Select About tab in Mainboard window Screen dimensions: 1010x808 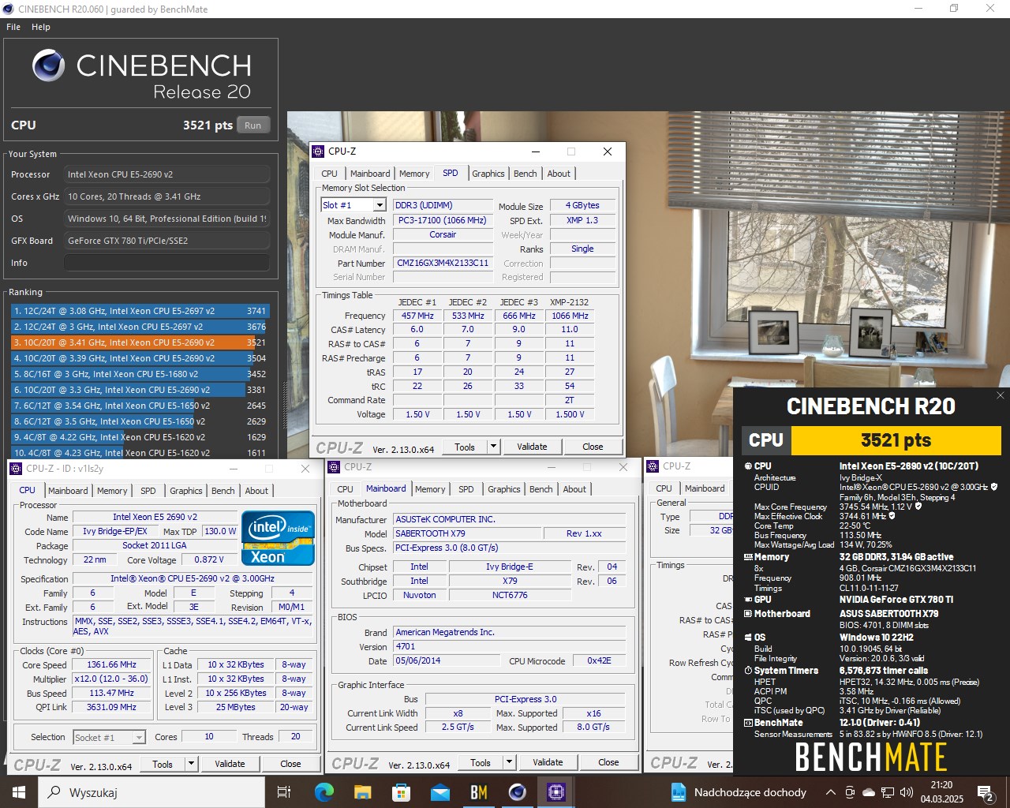tap(574, 489)
